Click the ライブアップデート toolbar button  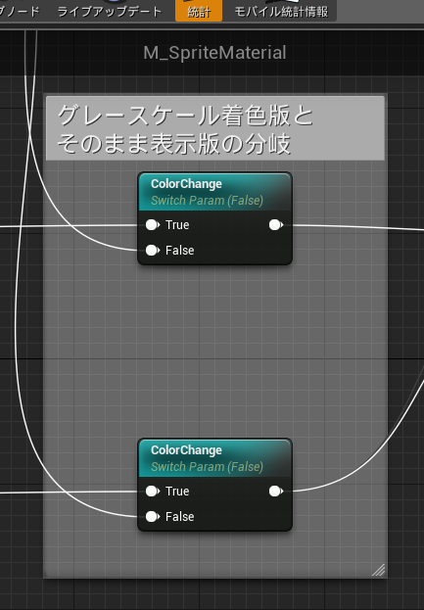[x=110, y=11]
